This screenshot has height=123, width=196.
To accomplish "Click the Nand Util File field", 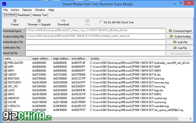I will tap(95, 53).
